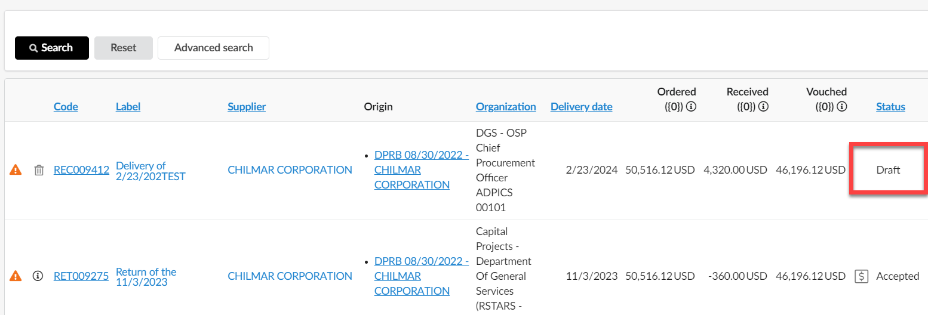Click the Received column header text
928x315 pixels.
(x=748, y=92)
